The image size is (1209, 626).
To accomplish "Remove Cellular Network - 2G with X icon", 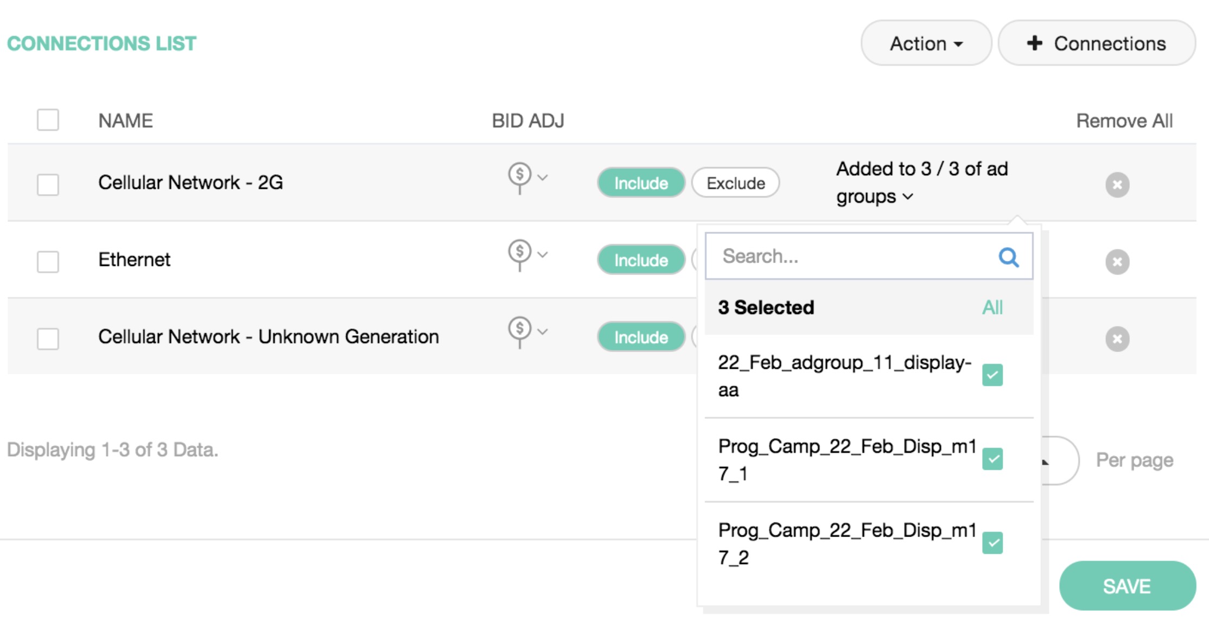I will [1117, 184].
